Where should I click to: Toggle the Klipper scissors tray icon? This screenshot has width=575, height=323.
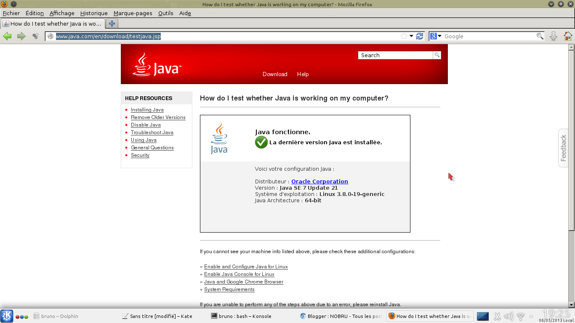tap(497, 316)
